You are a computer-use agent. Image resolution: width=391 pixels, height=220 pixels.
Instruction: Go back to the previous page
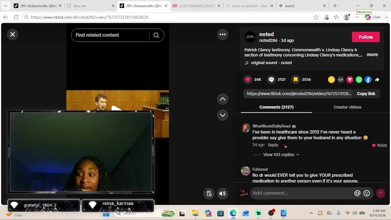click(6, 17)
